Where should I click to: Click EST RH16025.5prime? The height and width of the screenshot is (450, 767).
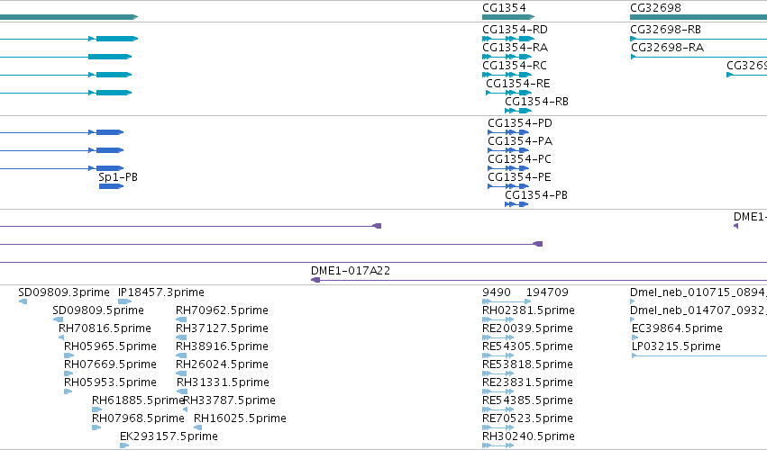pos(240,418)
